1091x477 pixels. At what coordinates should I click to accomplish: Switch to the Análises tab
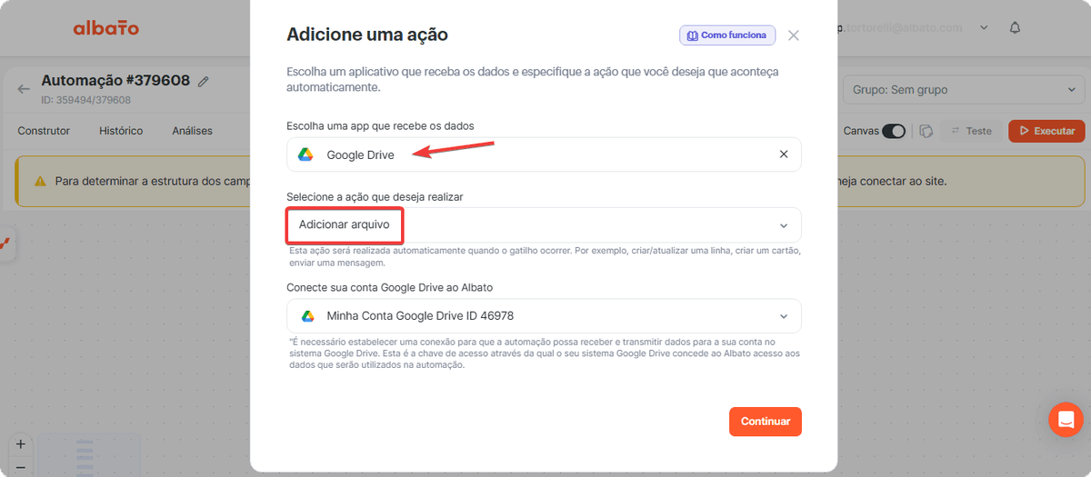[x=192, y=131]
